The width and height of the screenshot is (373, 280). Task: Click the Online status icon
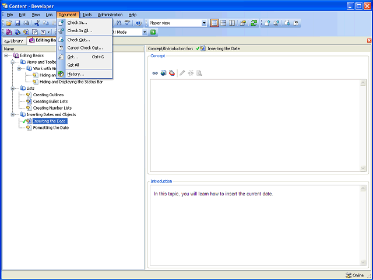[x=349, y=275]
